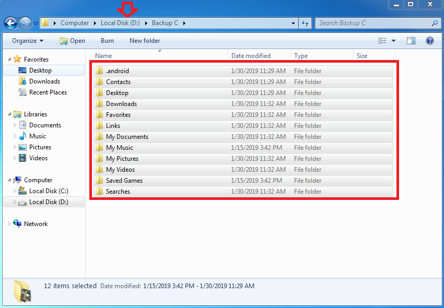Click the Links row File folder type

(308, 126)
